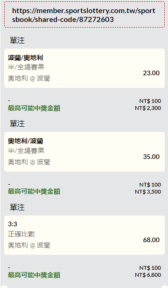The width and height of the screenshot is (168, 288).
Task: Click the NT$ 2,300 maximum payout amount
Action: click(x=148, y=108)
